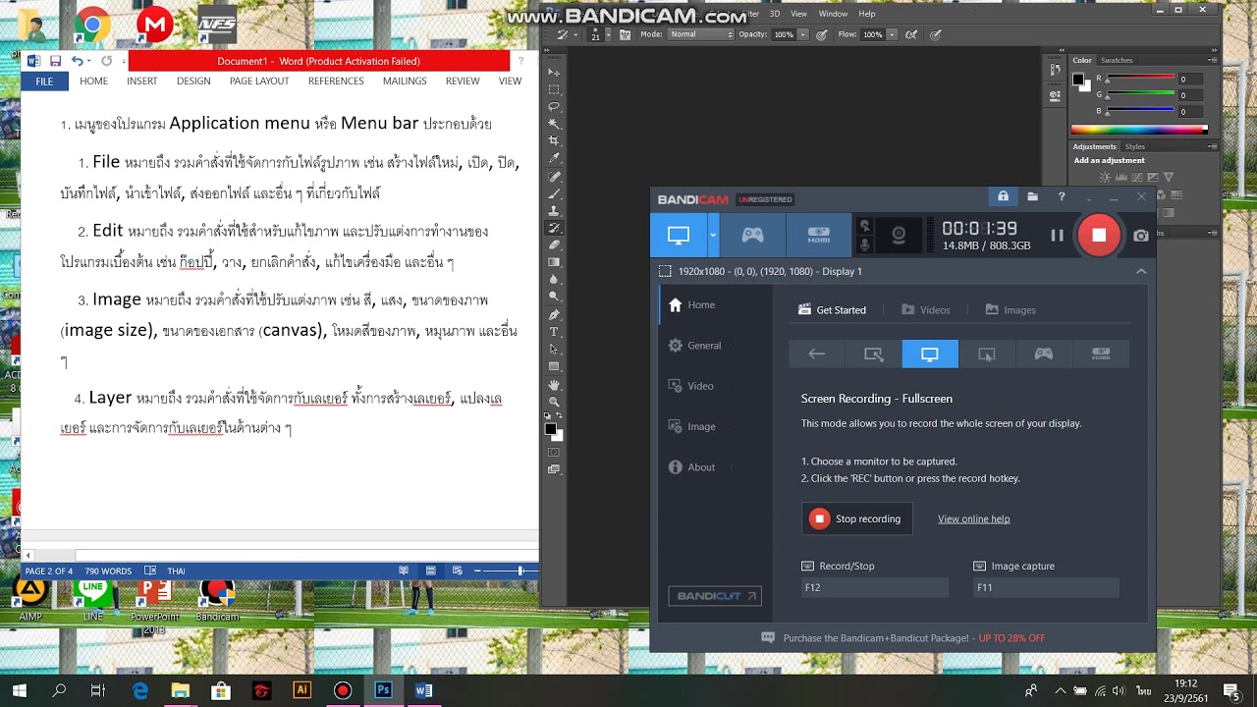The height and width of the screenshot is (707, 1257).
Task: Open Adjustments panel flyout menu
Action: tap(1214, 146)
